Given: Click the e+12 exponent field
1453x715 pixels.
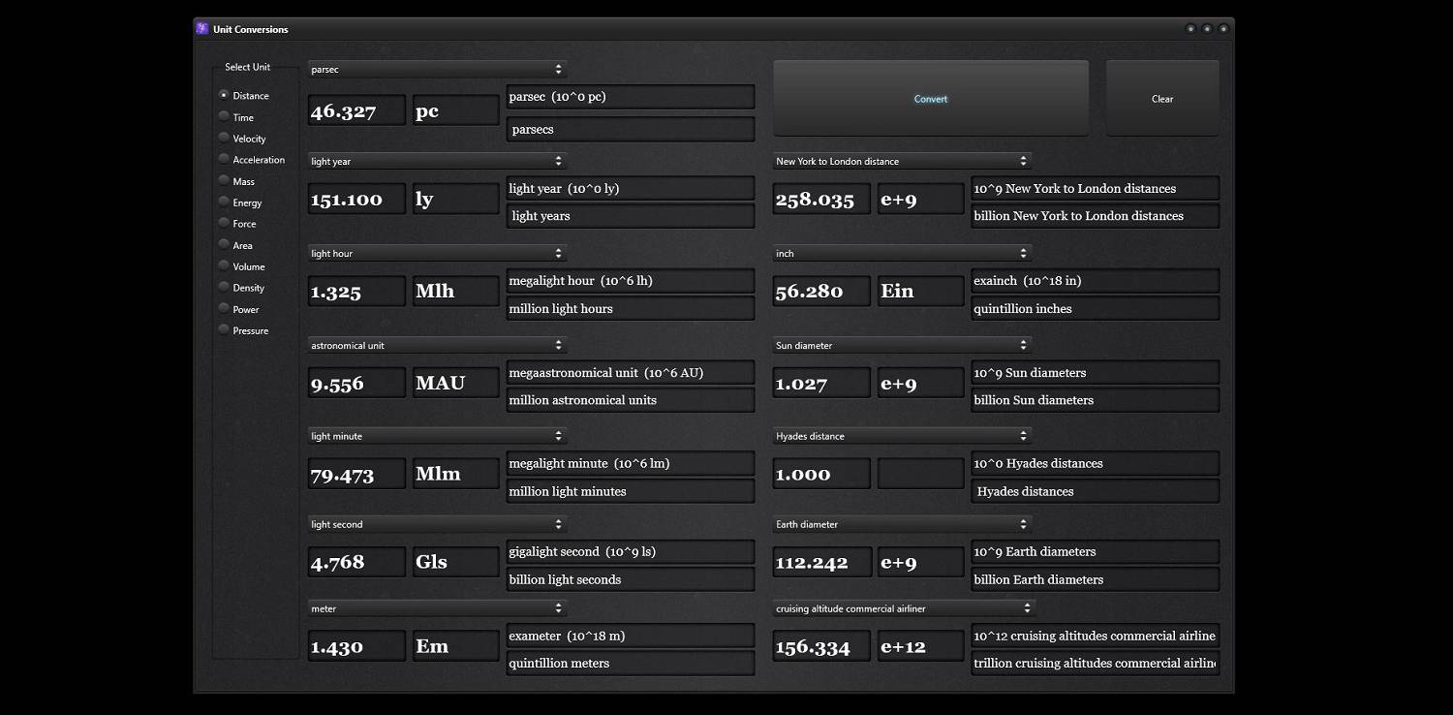Looking at the screenshot, I should (921, 646).
